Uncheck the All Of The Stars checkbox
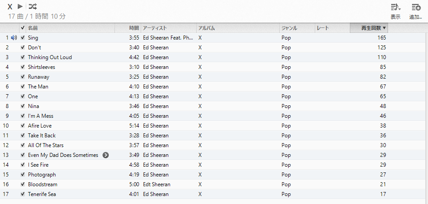 click(23, 145)
